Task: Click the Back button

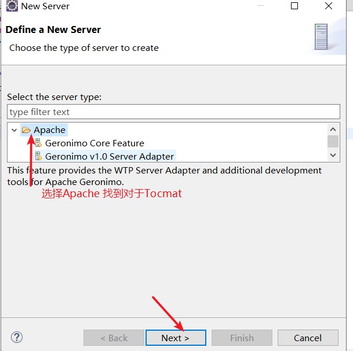Action: pyautogui.click(x=114, y=338)
